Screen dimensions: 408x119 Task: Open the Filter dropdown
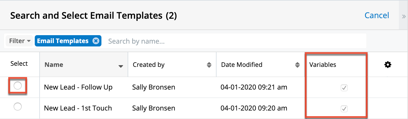tap(20, 41)
